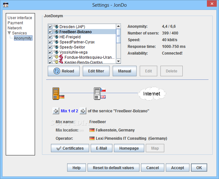Click the globe icon beside Dresden (JAP)

pos(56,26)
